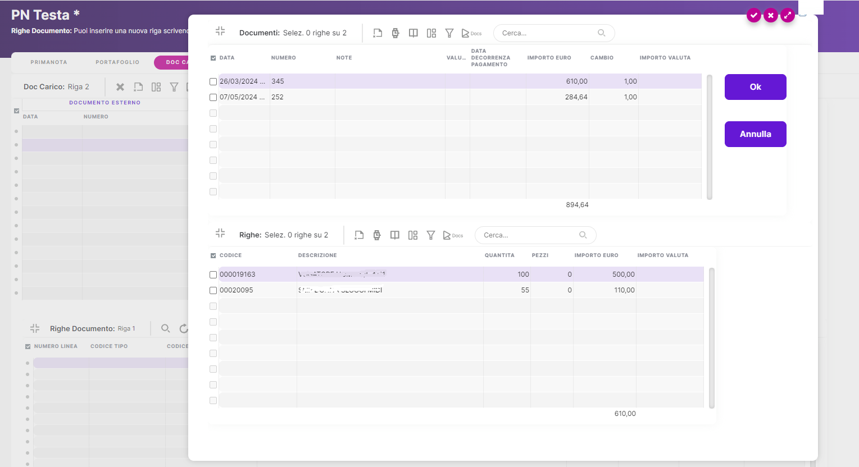Tick the checkbox for document 252
The width and height of the screenshot is (859, 467).
pos(213,97)
